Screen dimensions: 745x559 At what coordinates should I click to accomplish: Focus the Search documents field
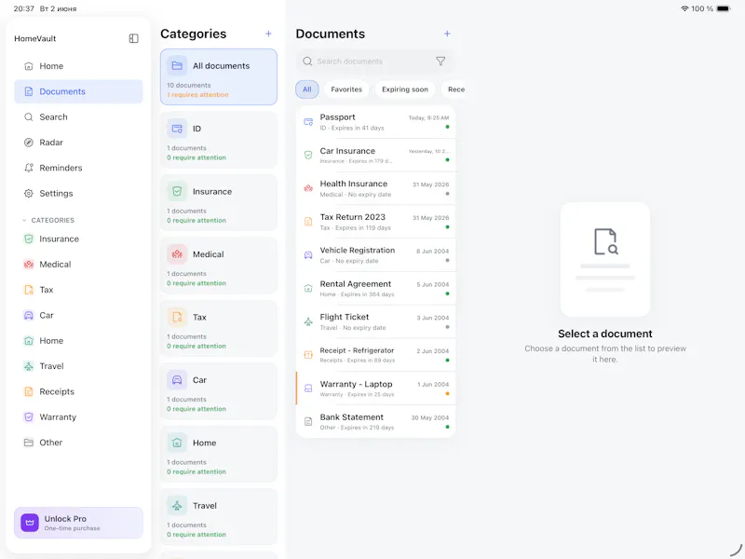[374, 61]
